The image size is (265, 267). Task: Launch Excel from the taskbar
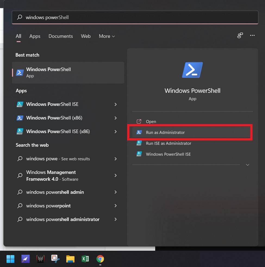click(x=85, y=259)
